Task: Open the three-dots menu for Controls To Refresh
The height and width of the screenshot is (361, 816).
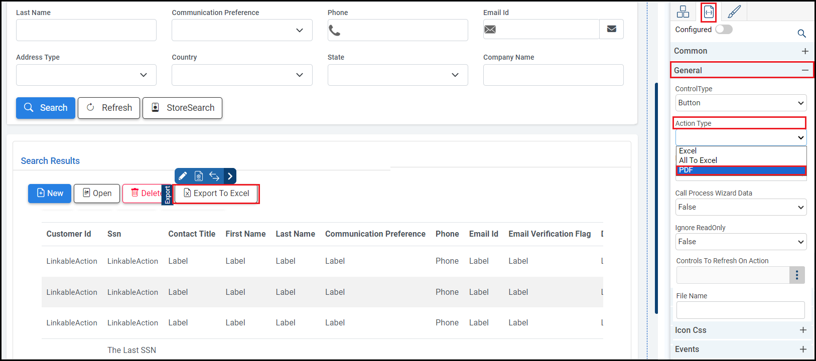Action: coord(797,275)
